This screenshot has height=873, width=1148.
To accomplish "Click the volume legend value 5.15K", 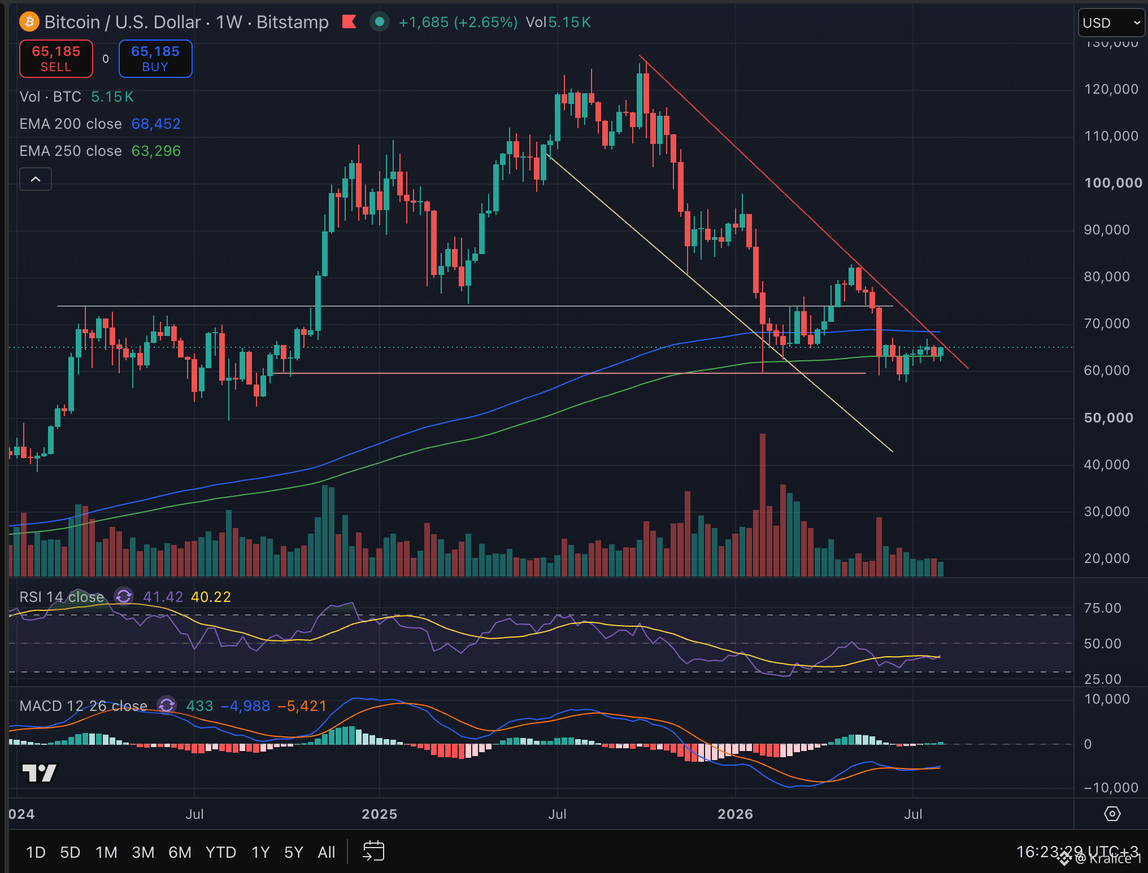I will pos(112,97).
